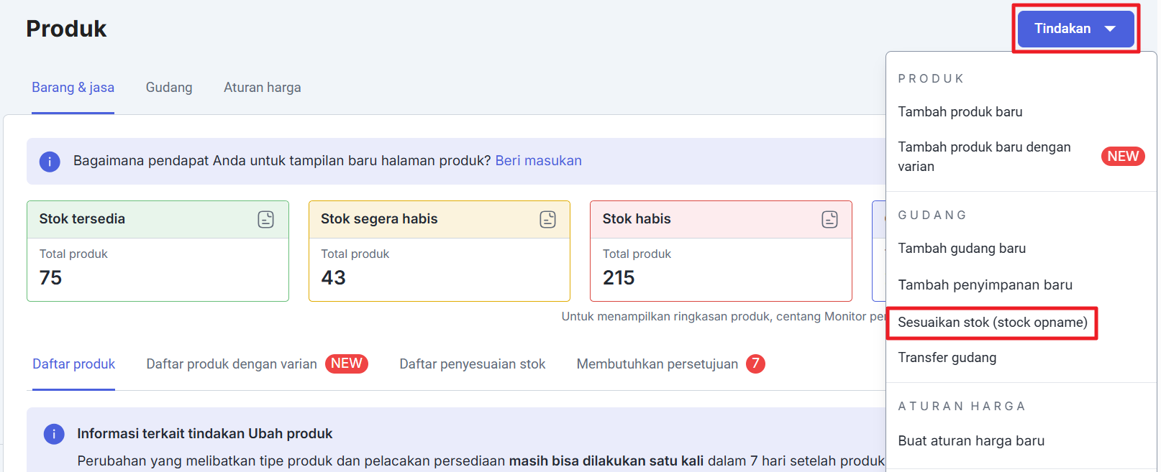
Task: Choose Tambah produk baru from menu
Action: click(960, 112)
